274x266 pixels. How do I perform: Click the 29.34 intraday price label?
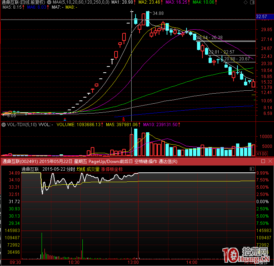14,223
